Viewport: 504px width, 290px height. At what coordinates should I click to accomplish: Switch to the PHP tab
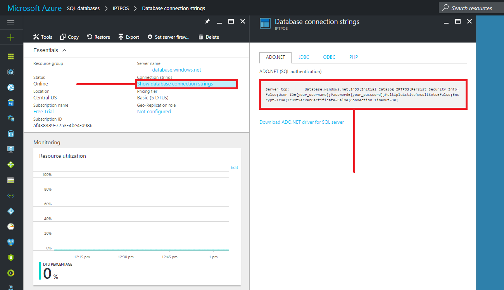pos(354,57)
